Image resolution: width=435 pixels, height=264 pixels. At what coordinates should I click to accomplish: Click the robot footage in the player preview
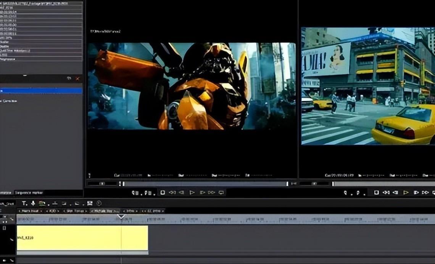tap(192, 86)
